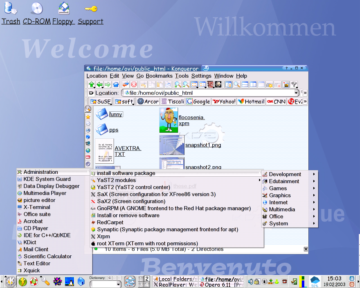The width and height of the screenshot is (360, 288).
Task: Click the wrench tool icon on the panel
Action: [45, 282]
